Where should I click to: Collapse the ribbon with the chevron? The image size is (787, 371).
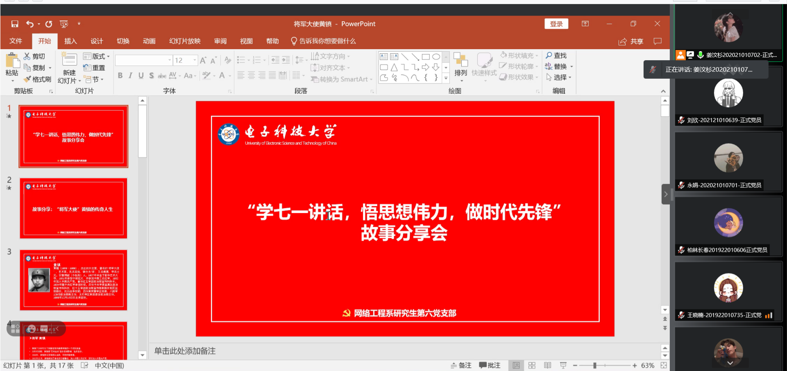[x=663, y=91]
